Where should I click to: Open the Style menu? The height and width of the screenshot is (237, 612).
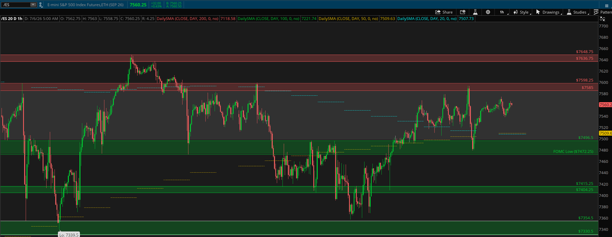(521, 12)
